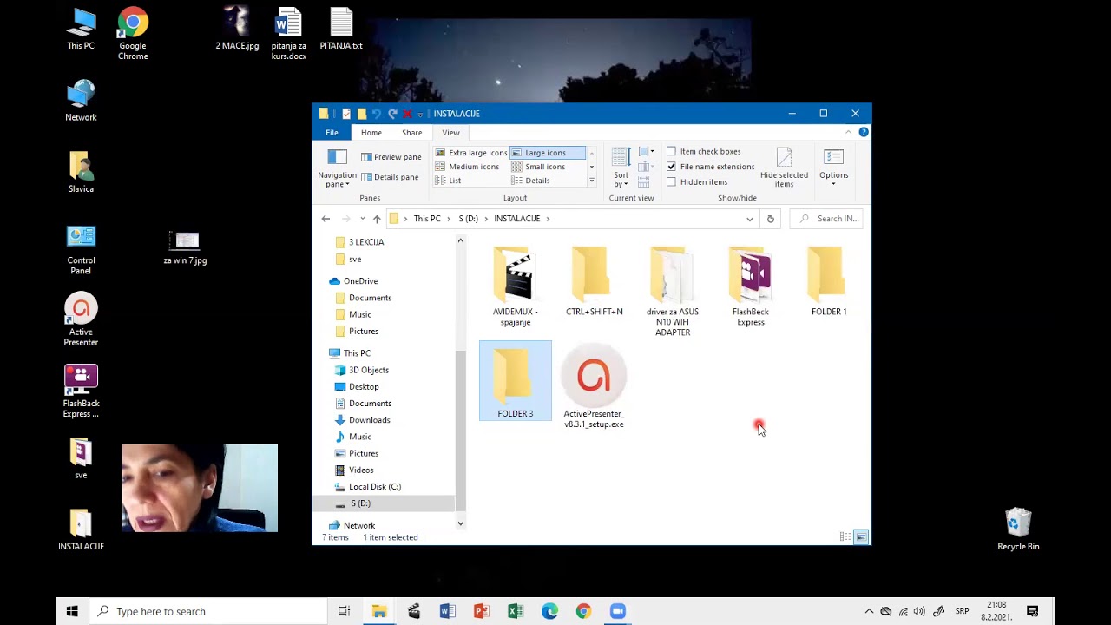Open the Sort by dropdown
This screenshot has height=625, width=1111.
[x=621, y=168]
